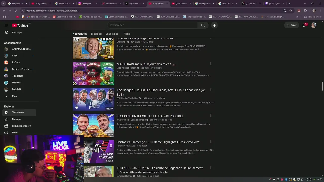Viewport: 324px width, 182px height.
Task: Open Dentoz - Fortnite subscription channel
Action: [x=19, y=69]
